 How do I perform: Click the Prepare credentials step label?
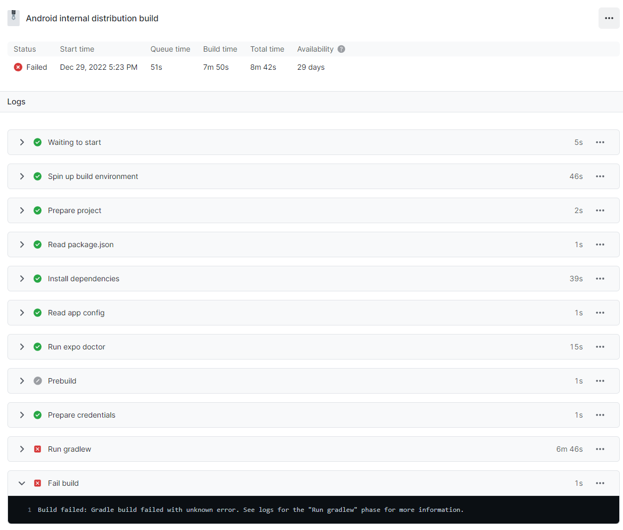tap(81, 415)
